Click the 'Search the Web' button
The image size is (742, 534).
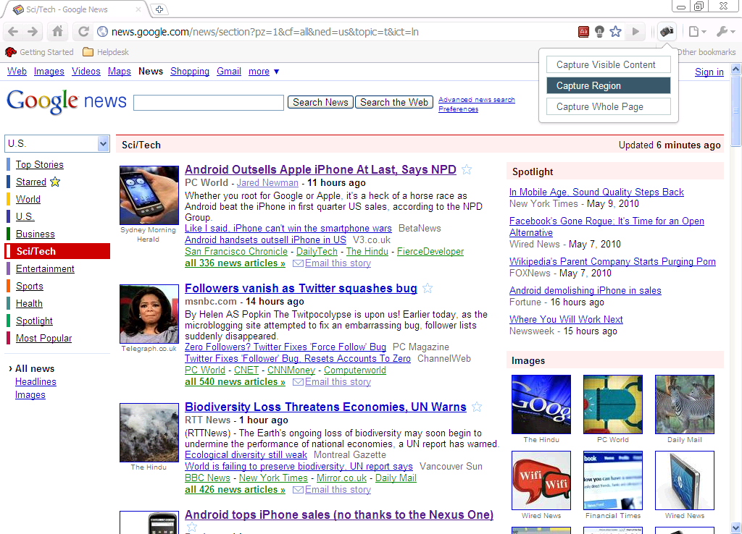(393, 102)
